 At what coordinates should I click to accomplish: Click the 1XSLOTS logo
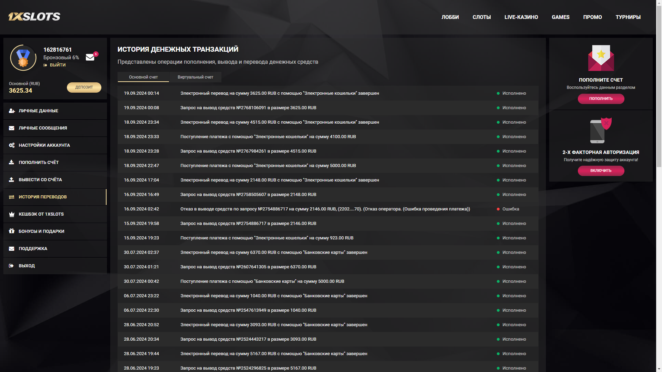34,17
